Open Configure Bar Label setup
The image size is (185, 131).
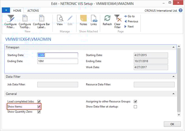coord(42,22)
